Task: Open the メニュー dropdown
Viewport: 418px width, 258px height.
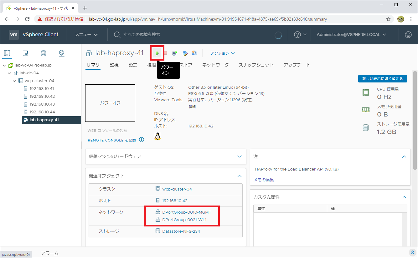Action: point(86,35)
